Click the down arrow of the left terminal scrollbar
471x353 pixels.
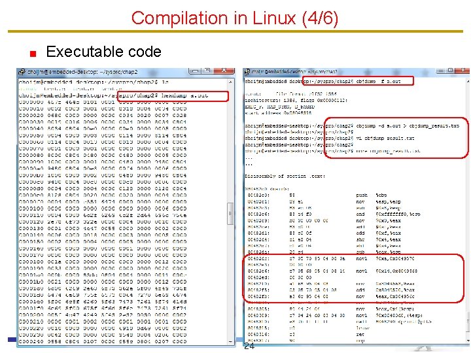(x=230, y=342)
